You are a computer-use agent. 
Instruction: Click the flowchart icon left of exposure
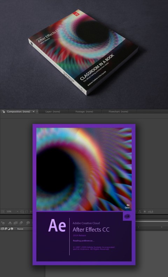[x=140, y=212]
